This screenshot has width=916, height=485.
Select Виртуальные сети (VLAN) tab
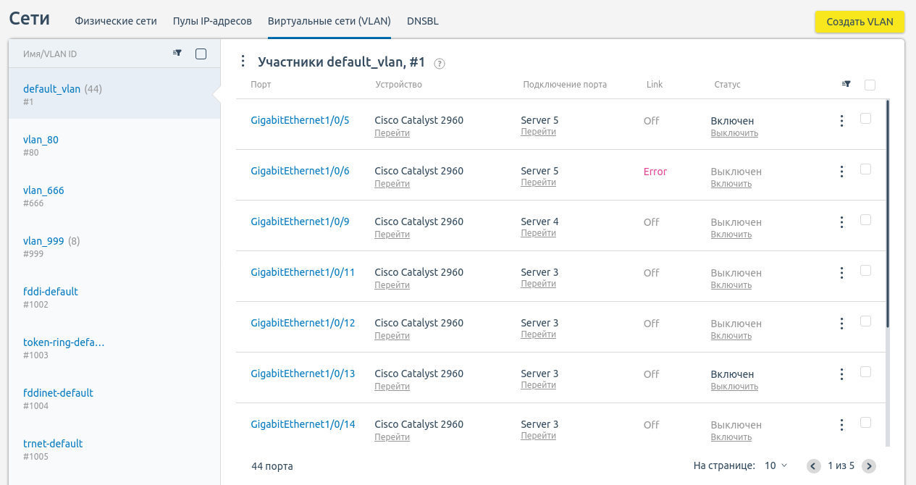pyautogui.click(x=329, y=21)
